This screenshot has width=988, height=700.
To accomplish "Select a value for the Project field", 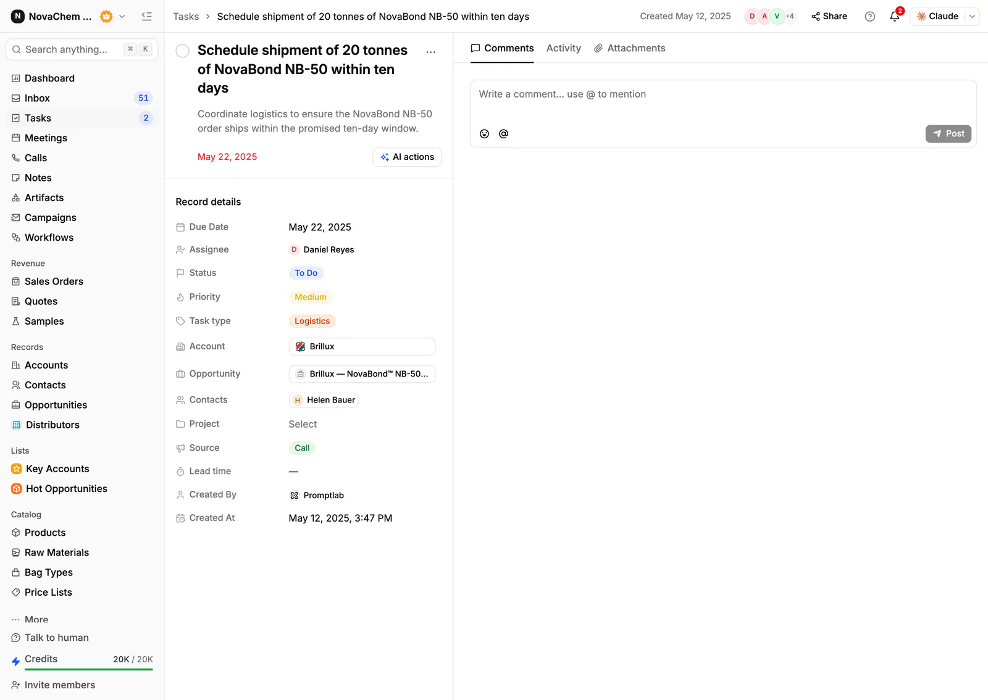I will (303, 425).
